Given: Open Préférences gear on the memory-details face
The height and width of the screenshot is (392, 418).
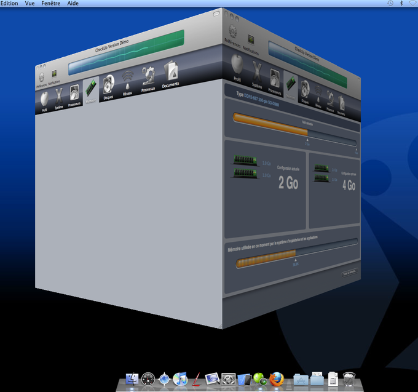Looking at the screenshot, I should [x=232, y=36].
